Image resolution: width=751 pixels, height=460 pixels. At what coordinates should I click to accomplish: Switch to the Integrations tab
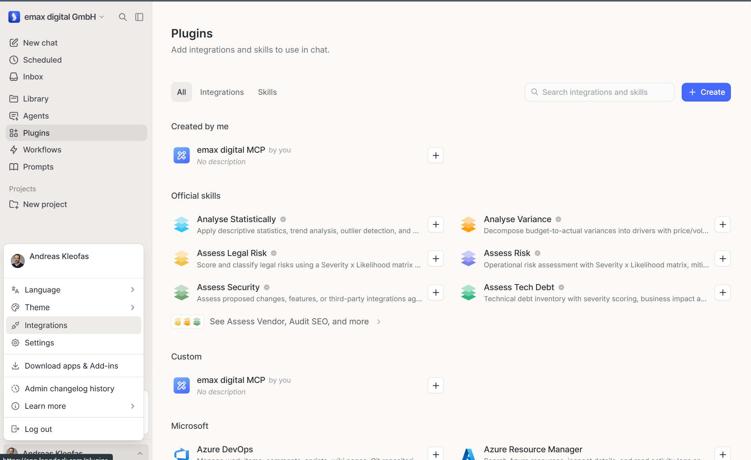coord(222,92)
